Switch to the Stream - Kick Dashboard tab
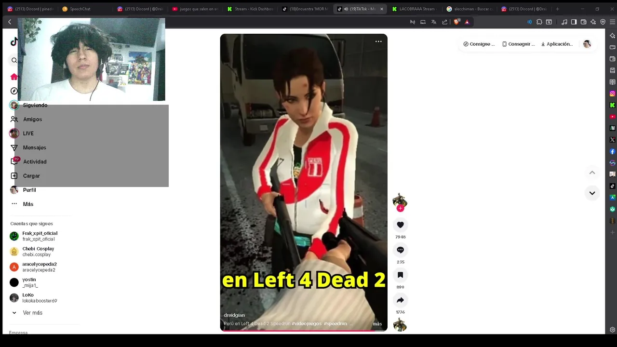The width and height of the screenshot is (617, 347). (250, 9)
